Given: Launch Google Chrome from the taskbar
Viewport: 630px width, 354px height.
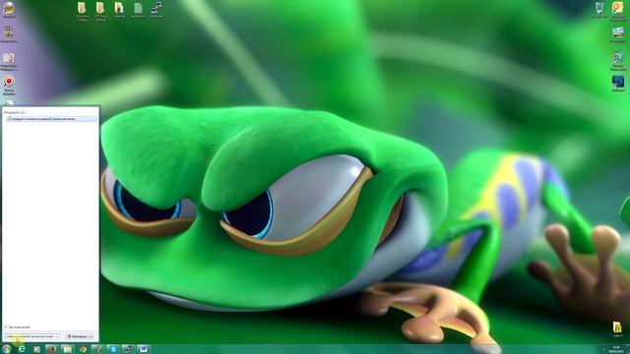Looking at the screenshot, I should point(83,349).
